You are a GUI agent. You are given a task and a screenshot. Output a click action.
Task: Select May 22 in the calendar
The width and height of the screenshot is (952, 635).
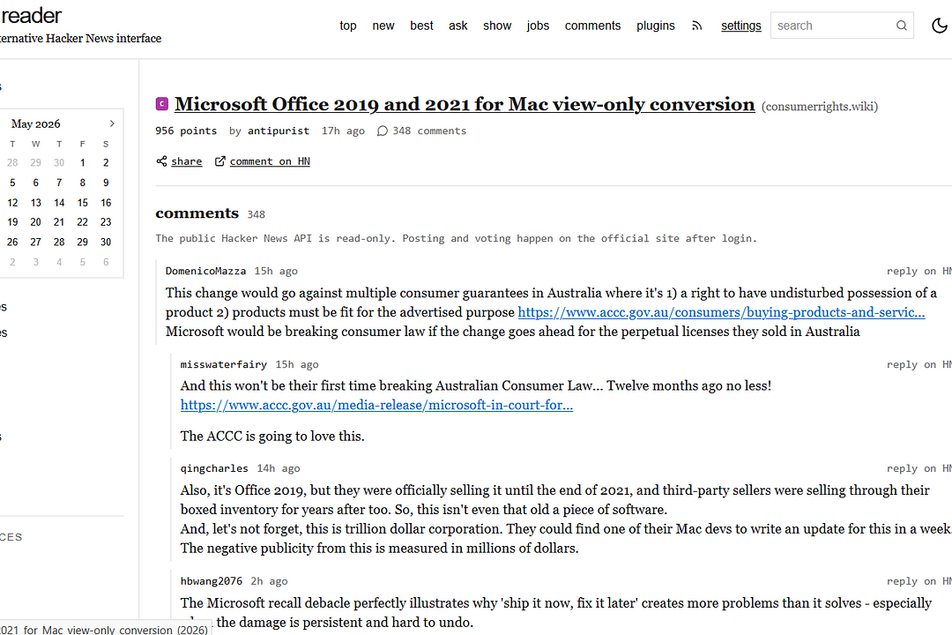pyautogui.click(x=83, y=222)
